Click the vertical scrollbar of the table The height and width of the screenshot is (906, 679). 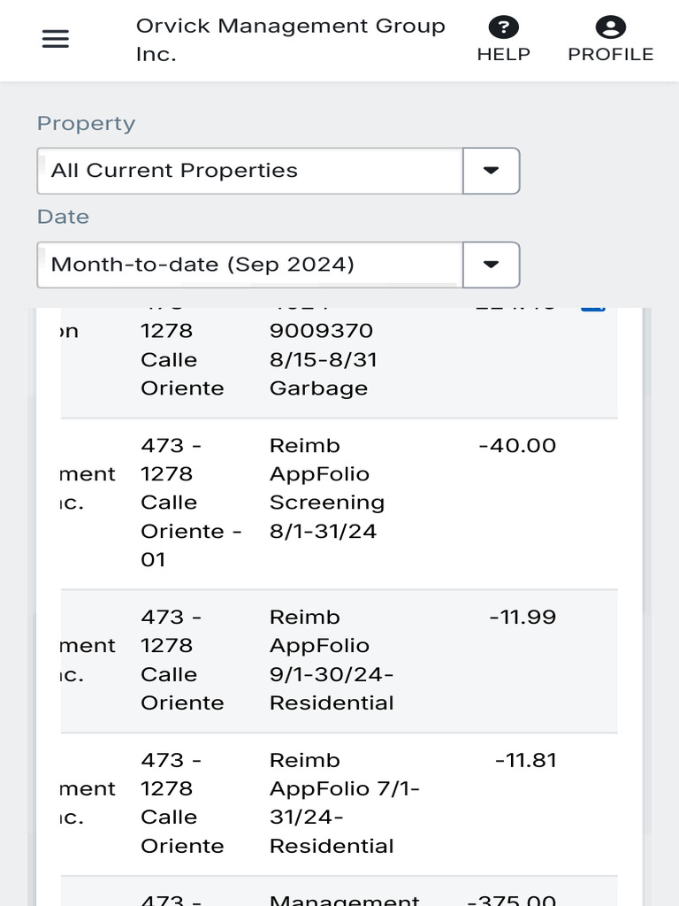click(646, 460)
